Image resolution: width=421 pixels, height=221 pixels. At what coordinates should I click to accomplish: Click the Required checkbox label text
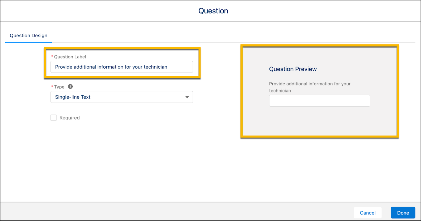click(69, 118)
